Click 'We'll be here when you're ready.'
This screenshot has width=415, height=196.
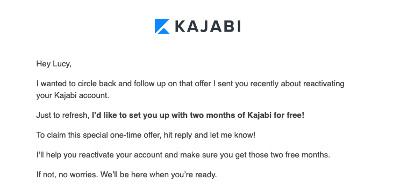pos(158,175)
